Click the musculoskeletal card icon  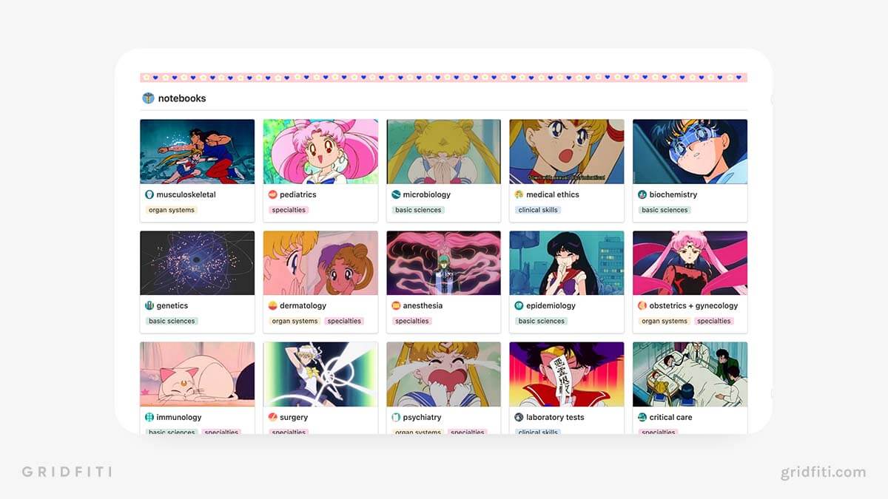[149, 195]
